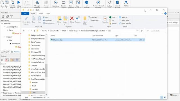Click UiPath Recording icon

(x=56, y=3)
